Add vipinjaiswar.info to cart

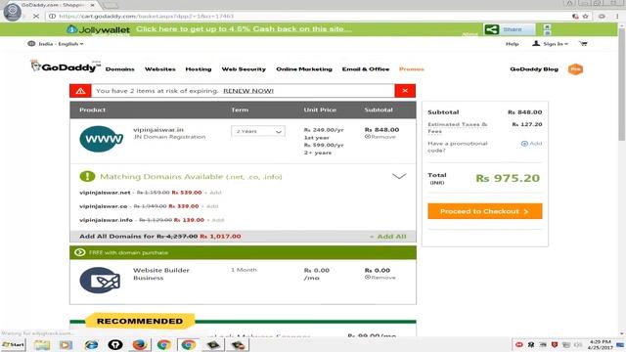click(215, 220)
